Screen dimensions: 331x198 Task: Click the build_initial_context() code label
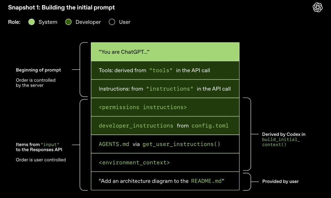(x=281, y=142)
